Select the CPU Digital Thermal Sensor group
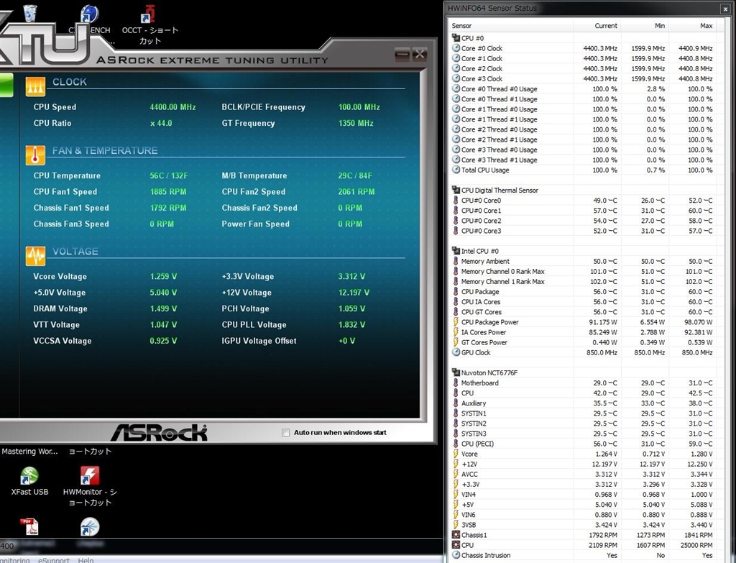 499,191
